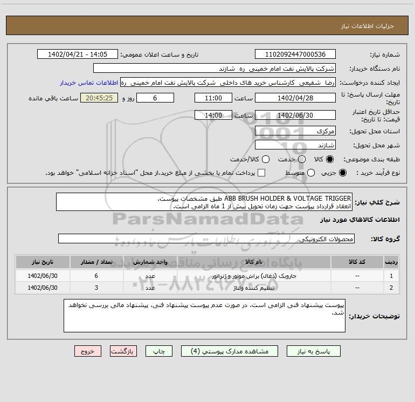415x402 pixels.
Task: Click the need date of row 2
Action: click(x=43, y=288)
